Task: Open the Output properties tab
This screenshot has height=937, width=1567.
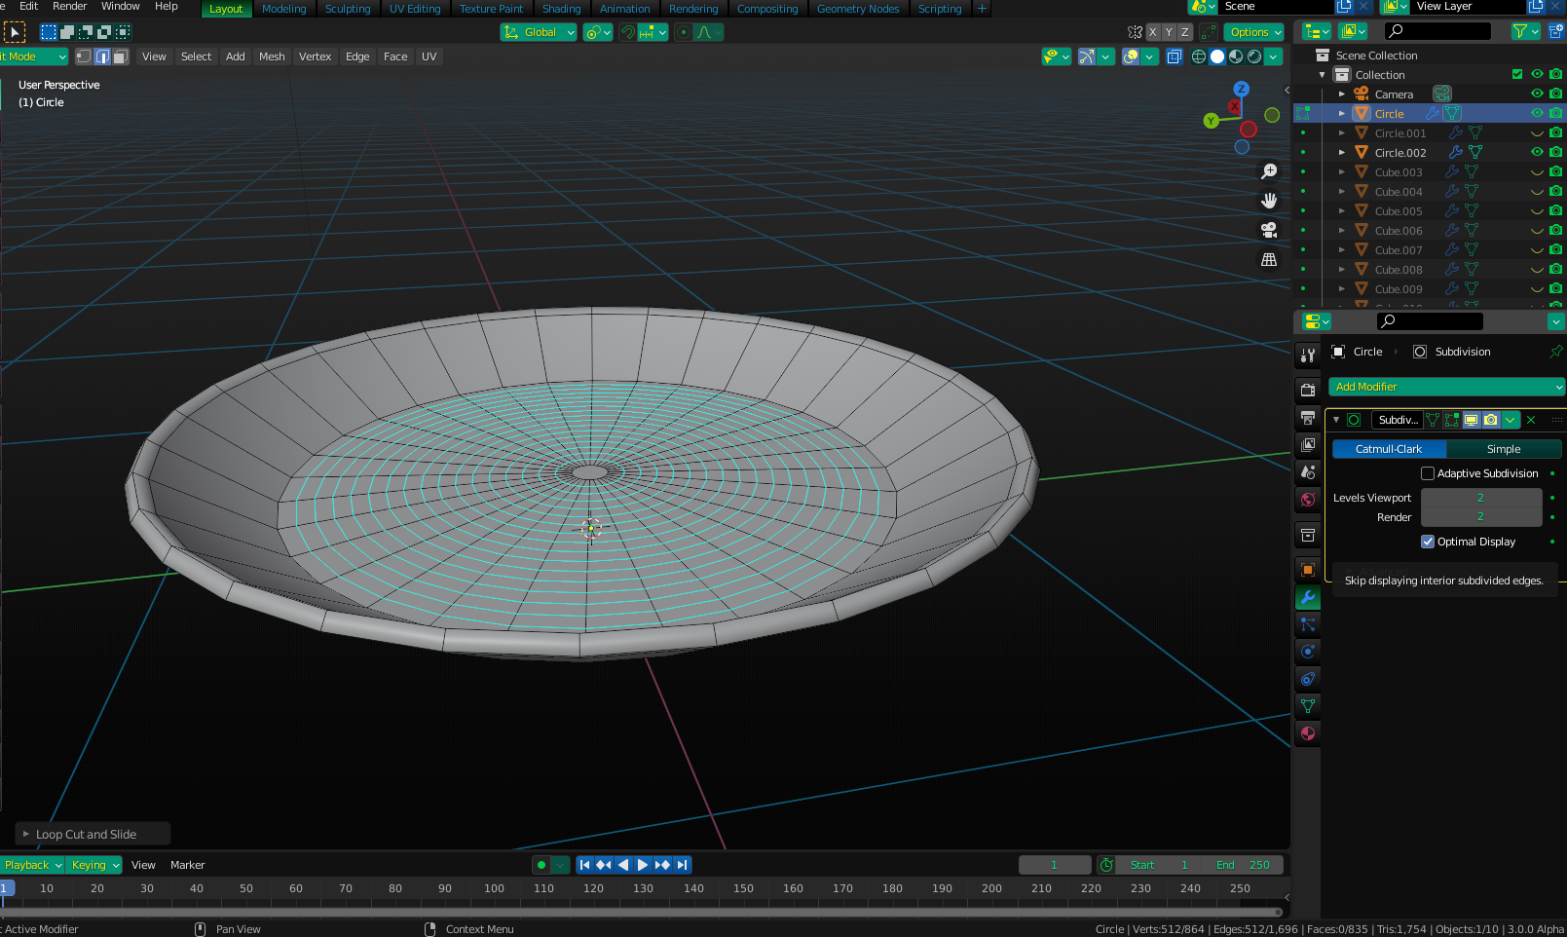Action: (x=1308, y=417)
